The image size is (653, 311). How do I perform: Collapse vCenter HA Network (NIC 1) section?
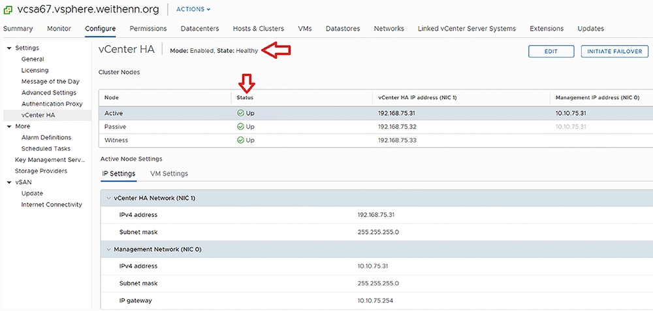pos(109,198)
